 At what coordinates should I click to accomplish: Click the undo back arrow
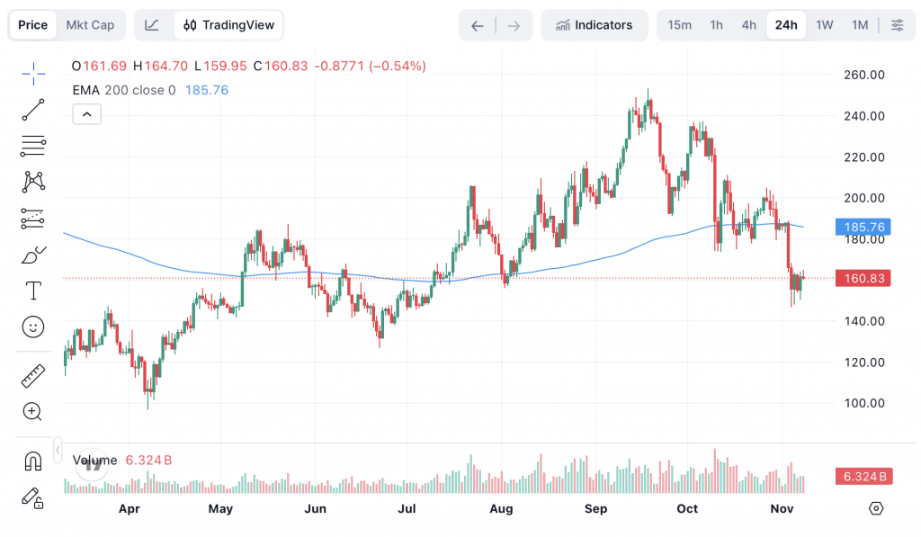478,25
